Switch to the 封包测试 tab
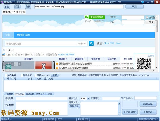 tap(19, 94)
